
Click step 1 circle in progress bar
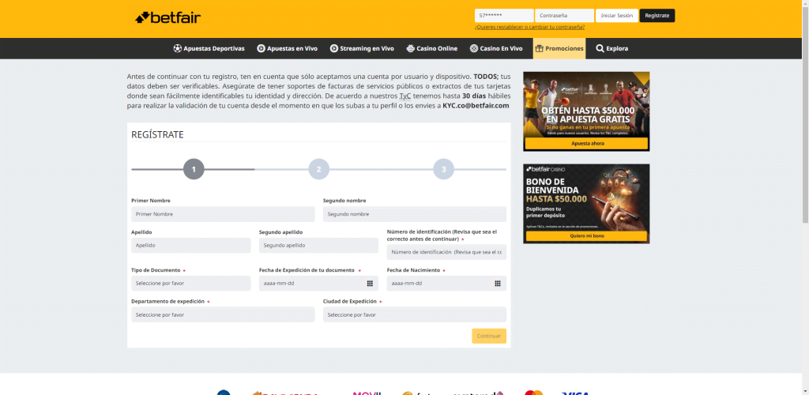click(194, 169)
